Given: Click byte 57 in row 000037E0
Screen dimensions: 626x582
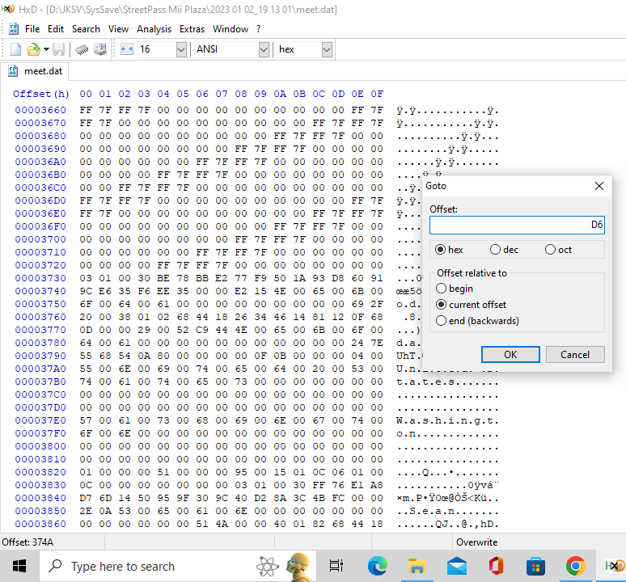Looking at the screenshot, I should [86, 420].
